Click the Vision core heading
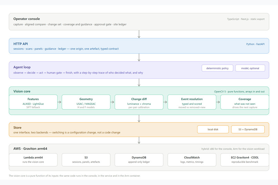The image size is (278, 185). pyautogui.click(x=22, y=91)
